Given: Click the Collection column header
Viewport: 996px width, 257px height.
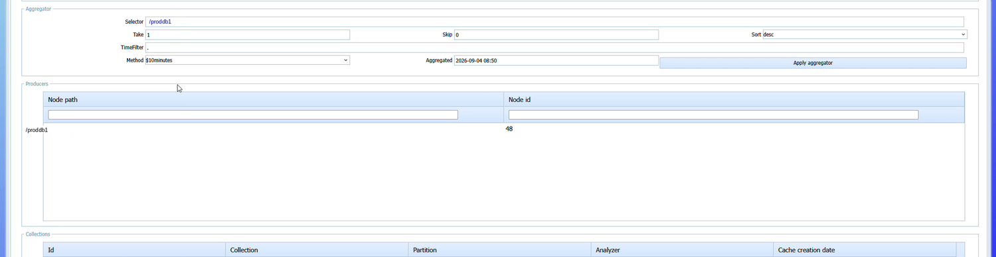Looking at the screenshot, I should pos(317,250).
